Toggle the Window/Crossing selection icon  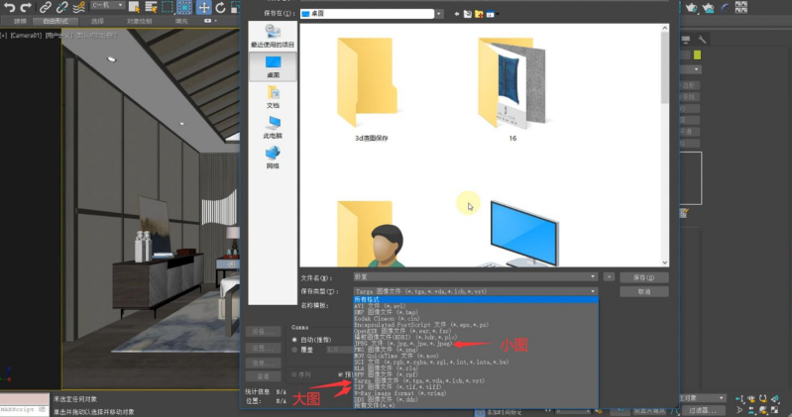point(184,7)
